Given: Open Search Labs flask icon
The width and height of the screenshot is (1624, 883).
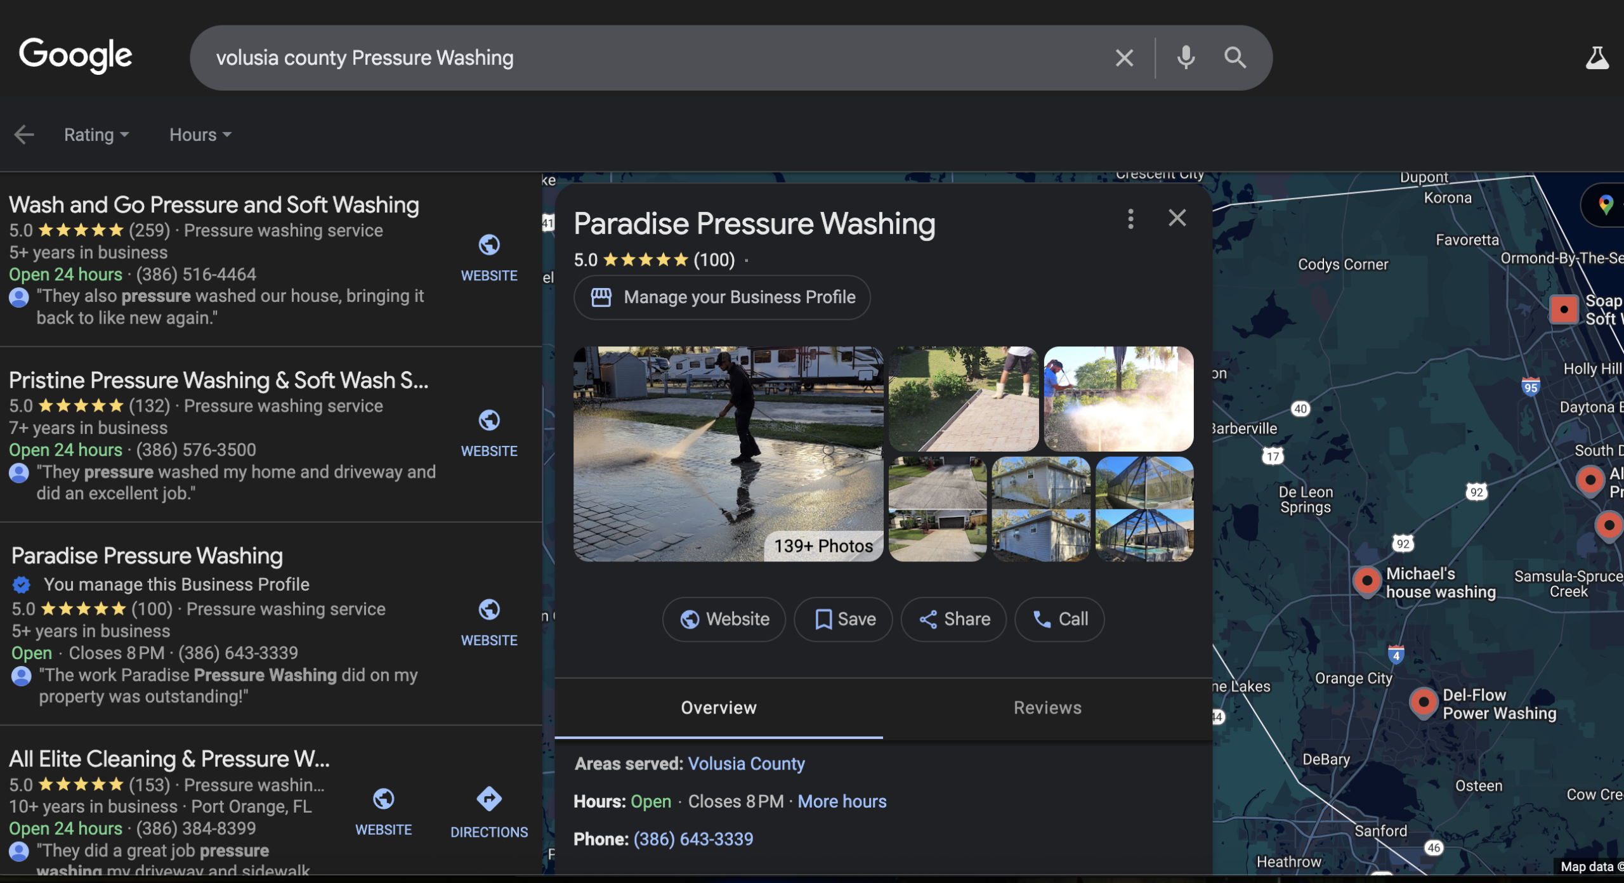Looking at the screenshot, I should [1597, 58].
